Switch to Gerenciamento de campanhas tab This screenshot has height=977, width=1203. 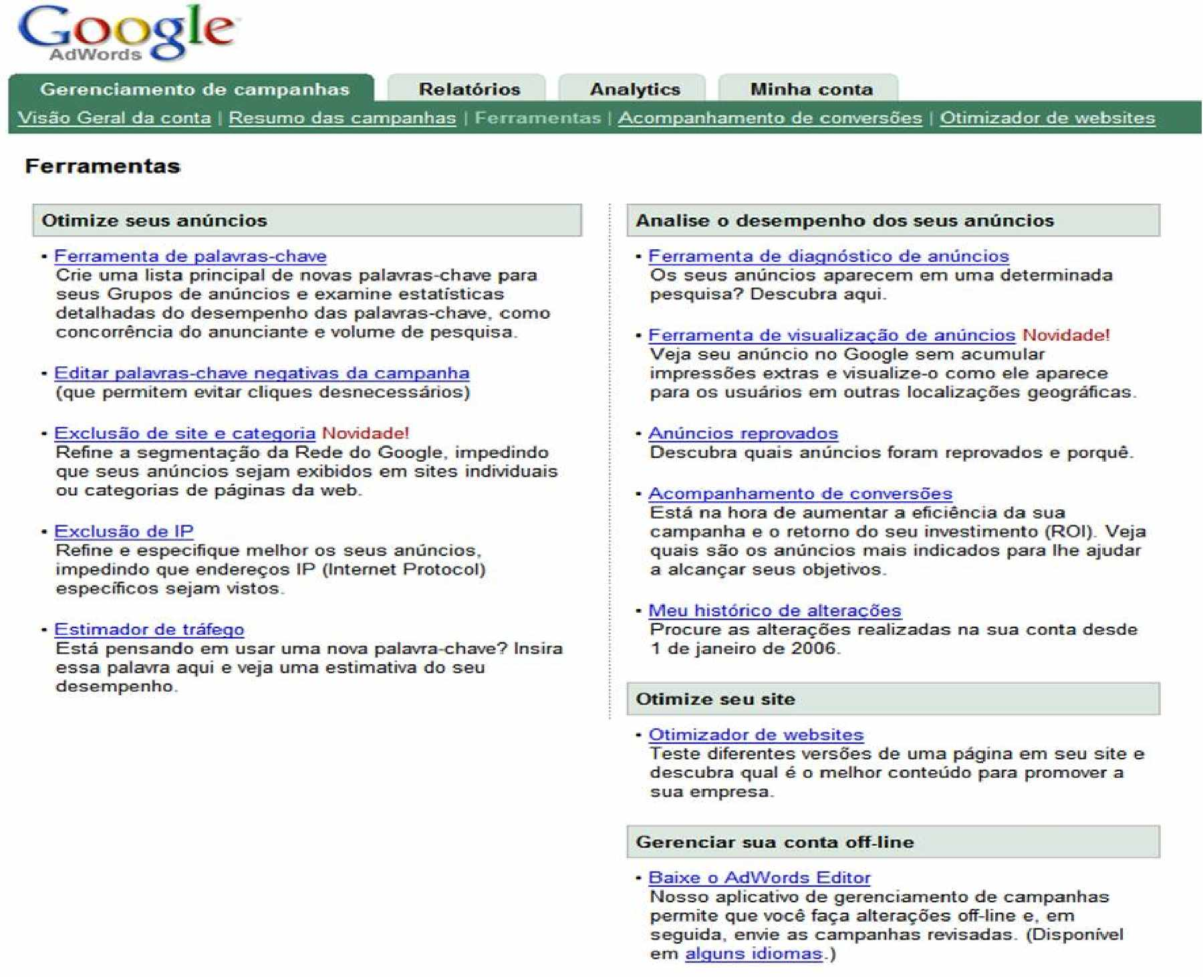tap(194, 89)
